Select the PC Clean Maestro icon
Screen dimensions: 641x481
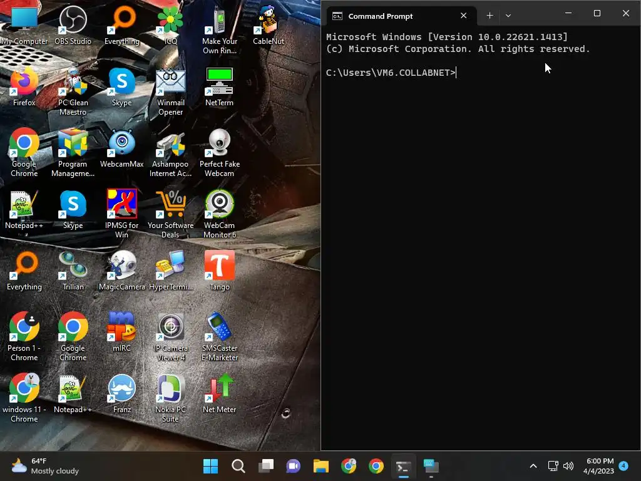(x=73, y=92)
